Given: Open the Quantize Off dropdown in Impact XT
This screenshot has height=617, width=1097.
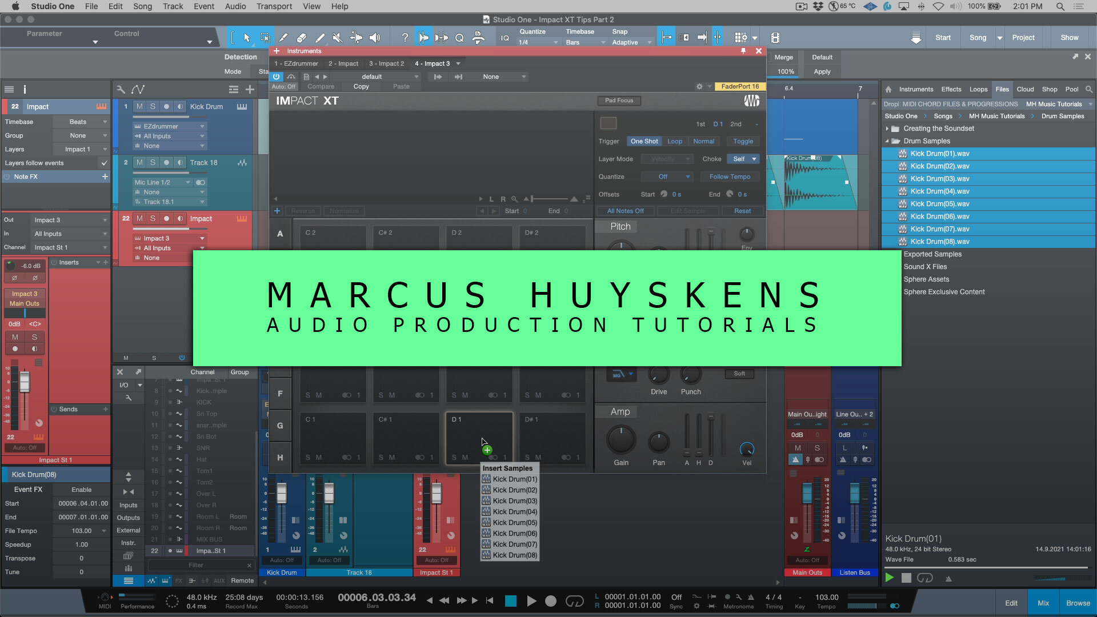Looking at the screenshot, I should tap(667, 177).
